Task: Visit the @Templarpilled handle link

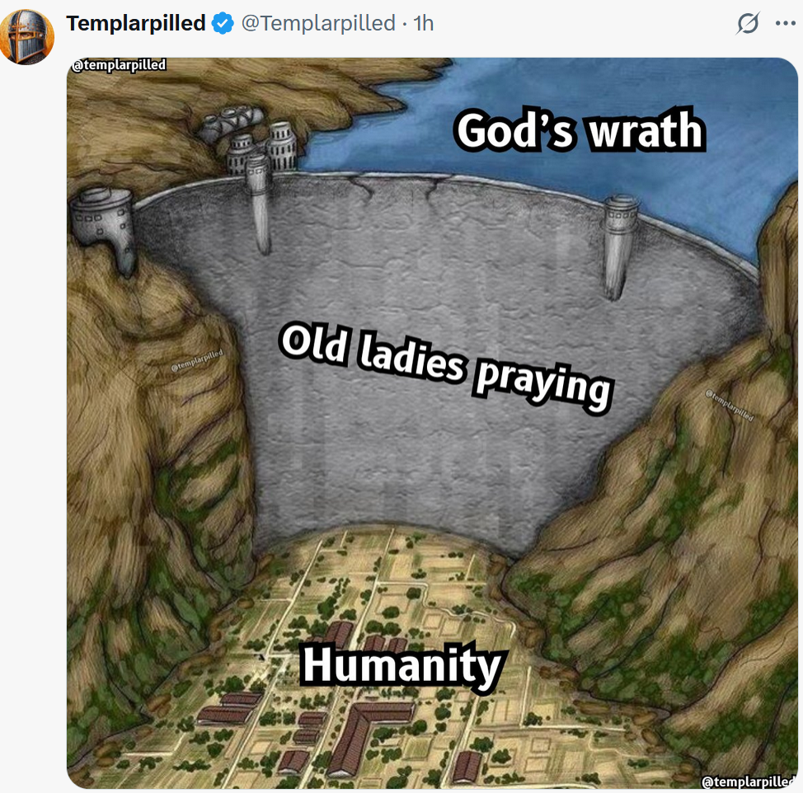Action: [318, 24]
